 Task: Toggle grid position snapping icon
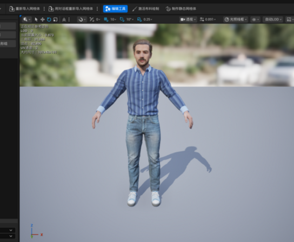tap(106, 19)
